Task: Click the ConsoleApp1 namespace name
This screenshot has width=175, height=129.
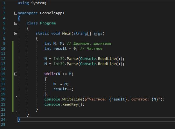Action: pos(52,13)
